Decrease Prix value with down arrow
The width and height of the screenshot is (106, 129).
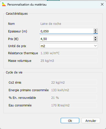(96, 40)
